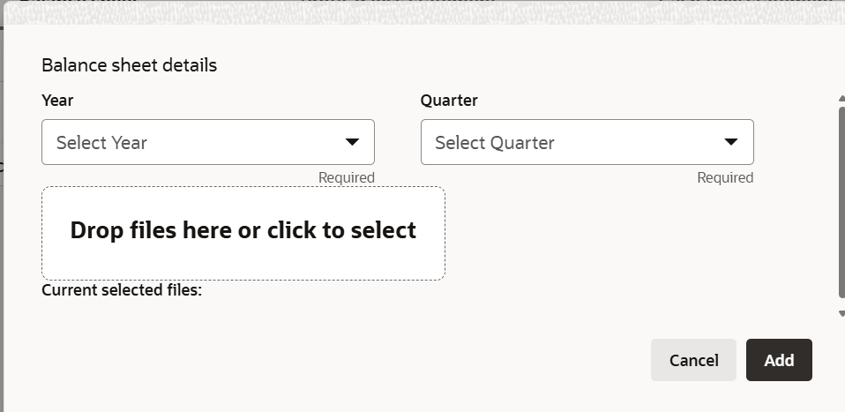Screen dimensions: 845x412
Task: Click the 'Balance sheet details' heading
Action: (129, 65)
